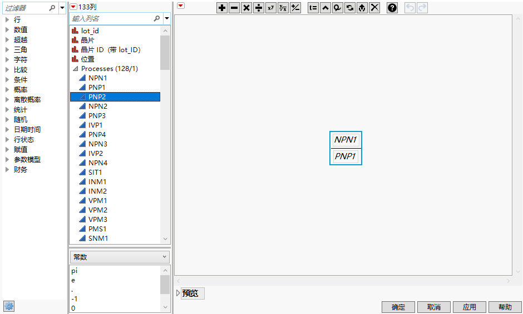Open red triangle menu of formula editor
Viewport: 523px width, 314px height.
(181, 6)
